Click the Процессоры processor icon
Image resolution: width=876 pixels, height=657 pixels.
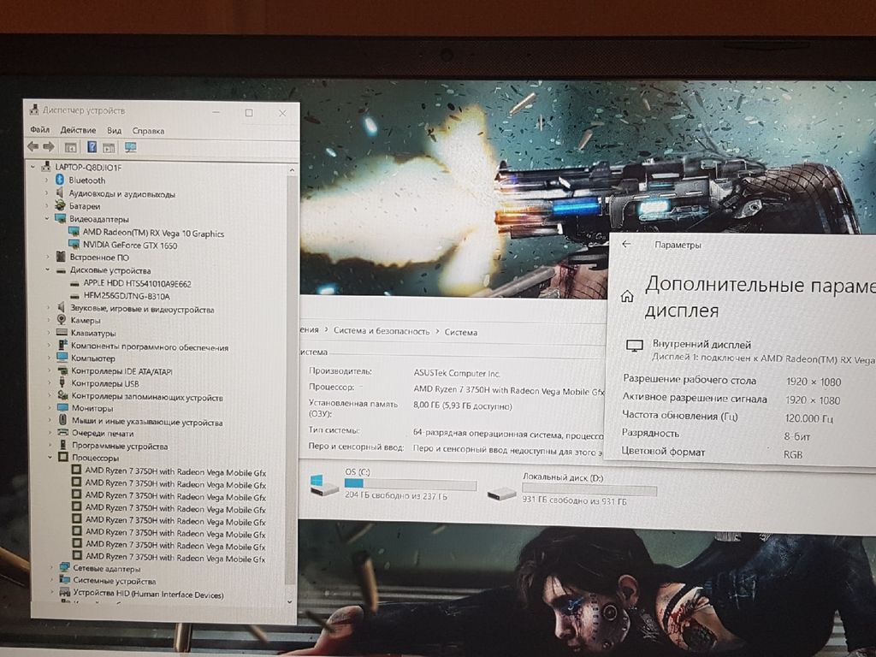63,457
